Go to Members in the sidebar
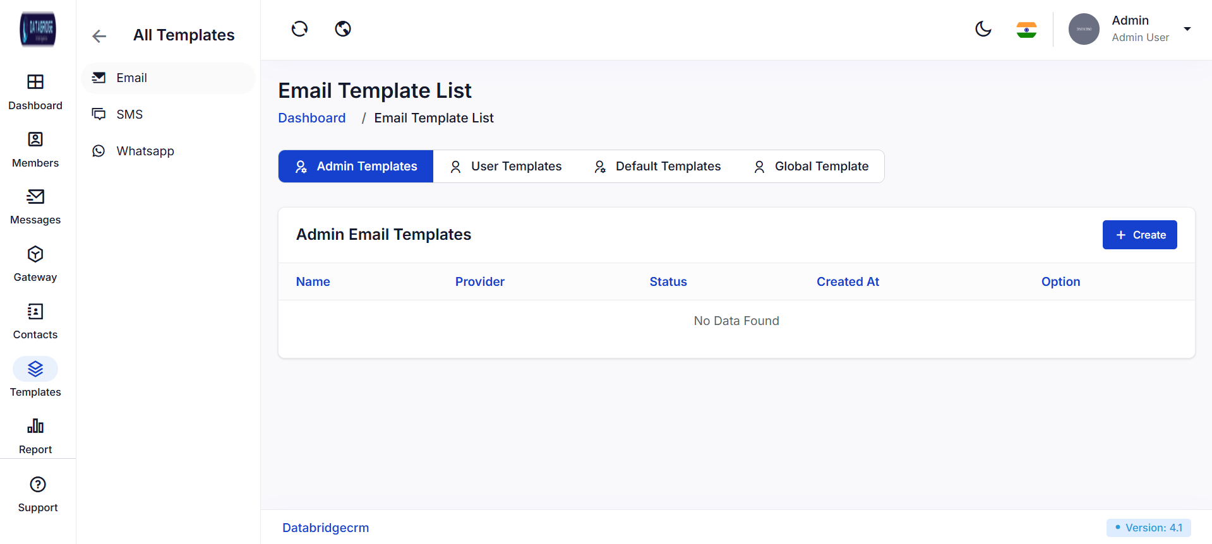Screen dimensions: 1212x544 point(35,139)
